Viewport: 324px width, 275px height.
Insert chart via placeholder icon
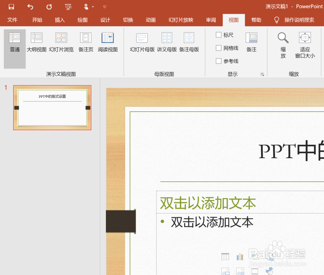240,257
